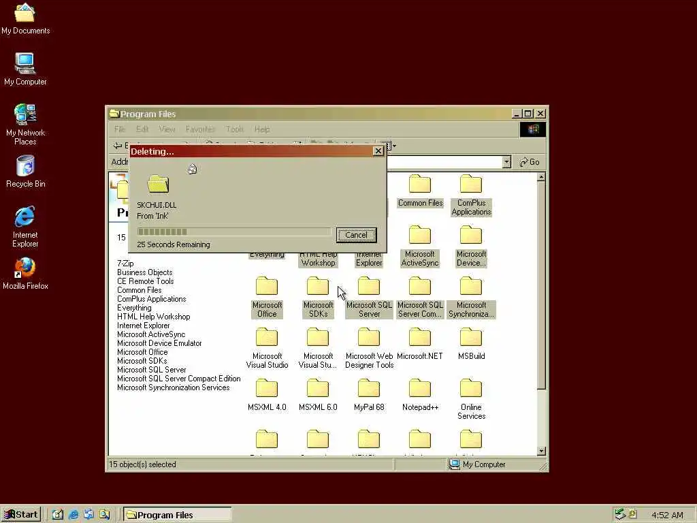Select the Common Files folder
Viewport: 697px width, 523px height.
coord(420,191)
